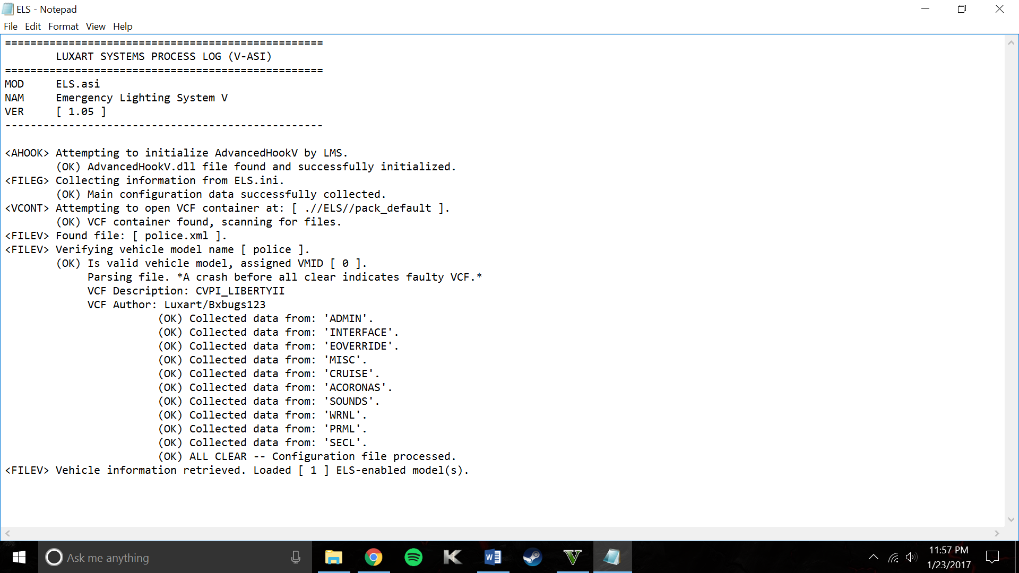Open the File menu
The width and height of the screenshot is (1019, 573).
[11, 27]
